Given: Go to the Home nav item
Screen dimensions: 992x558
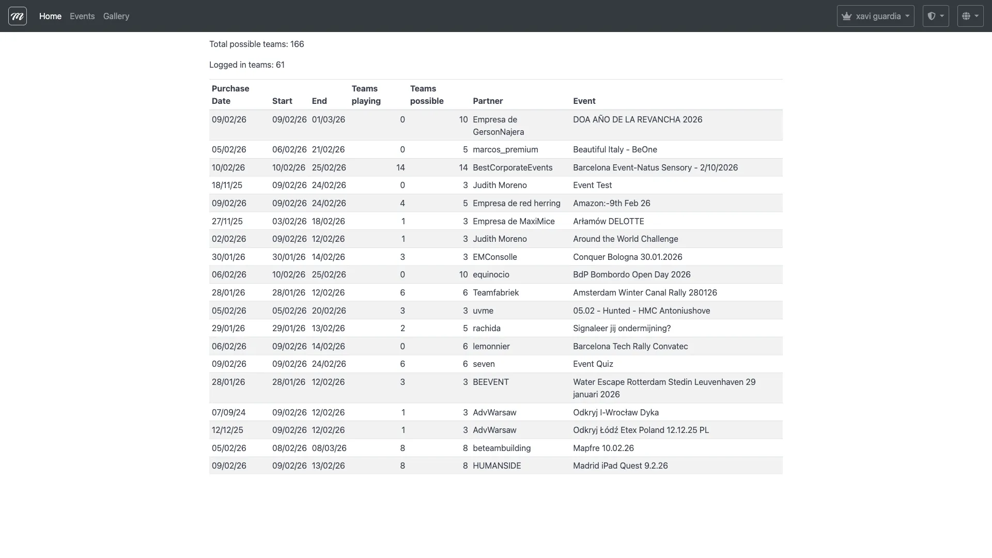Looking at the screenshot, I should point(50,16).
